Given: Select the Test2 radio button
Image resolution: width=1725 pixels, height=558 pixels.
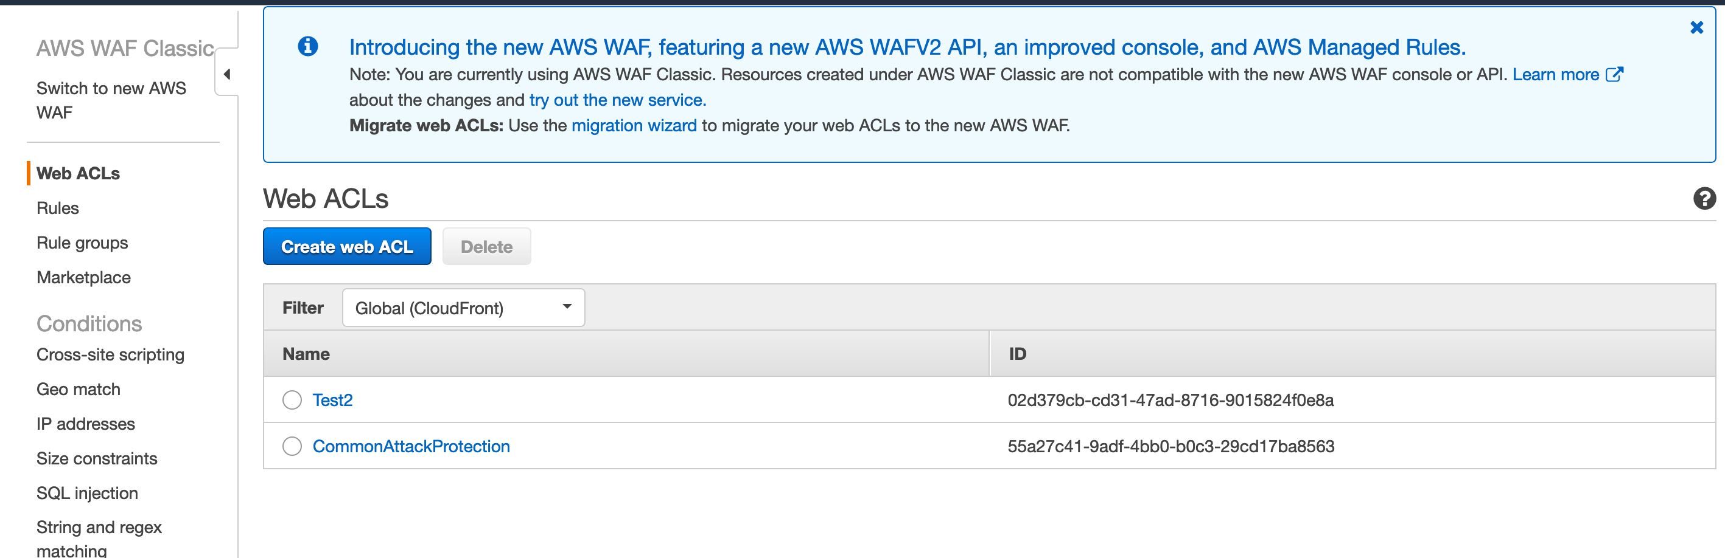Looking at the screenshot, I should pyautogui.click(x=292, y=400).
